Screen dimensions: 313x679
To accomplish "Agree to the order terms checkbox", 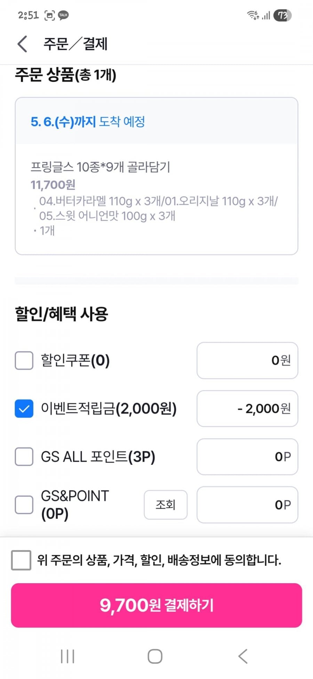I will [x=21, y=560].
